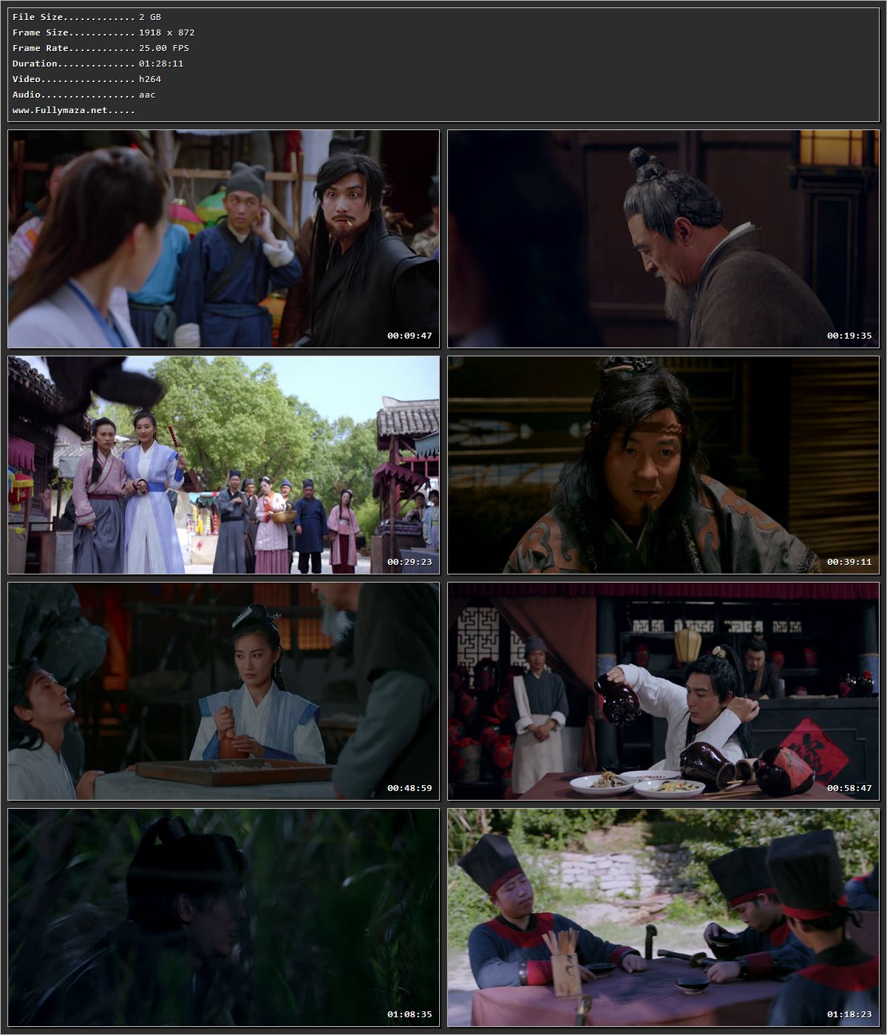Click the "Video" label in the info header

(x=27, y=79)
